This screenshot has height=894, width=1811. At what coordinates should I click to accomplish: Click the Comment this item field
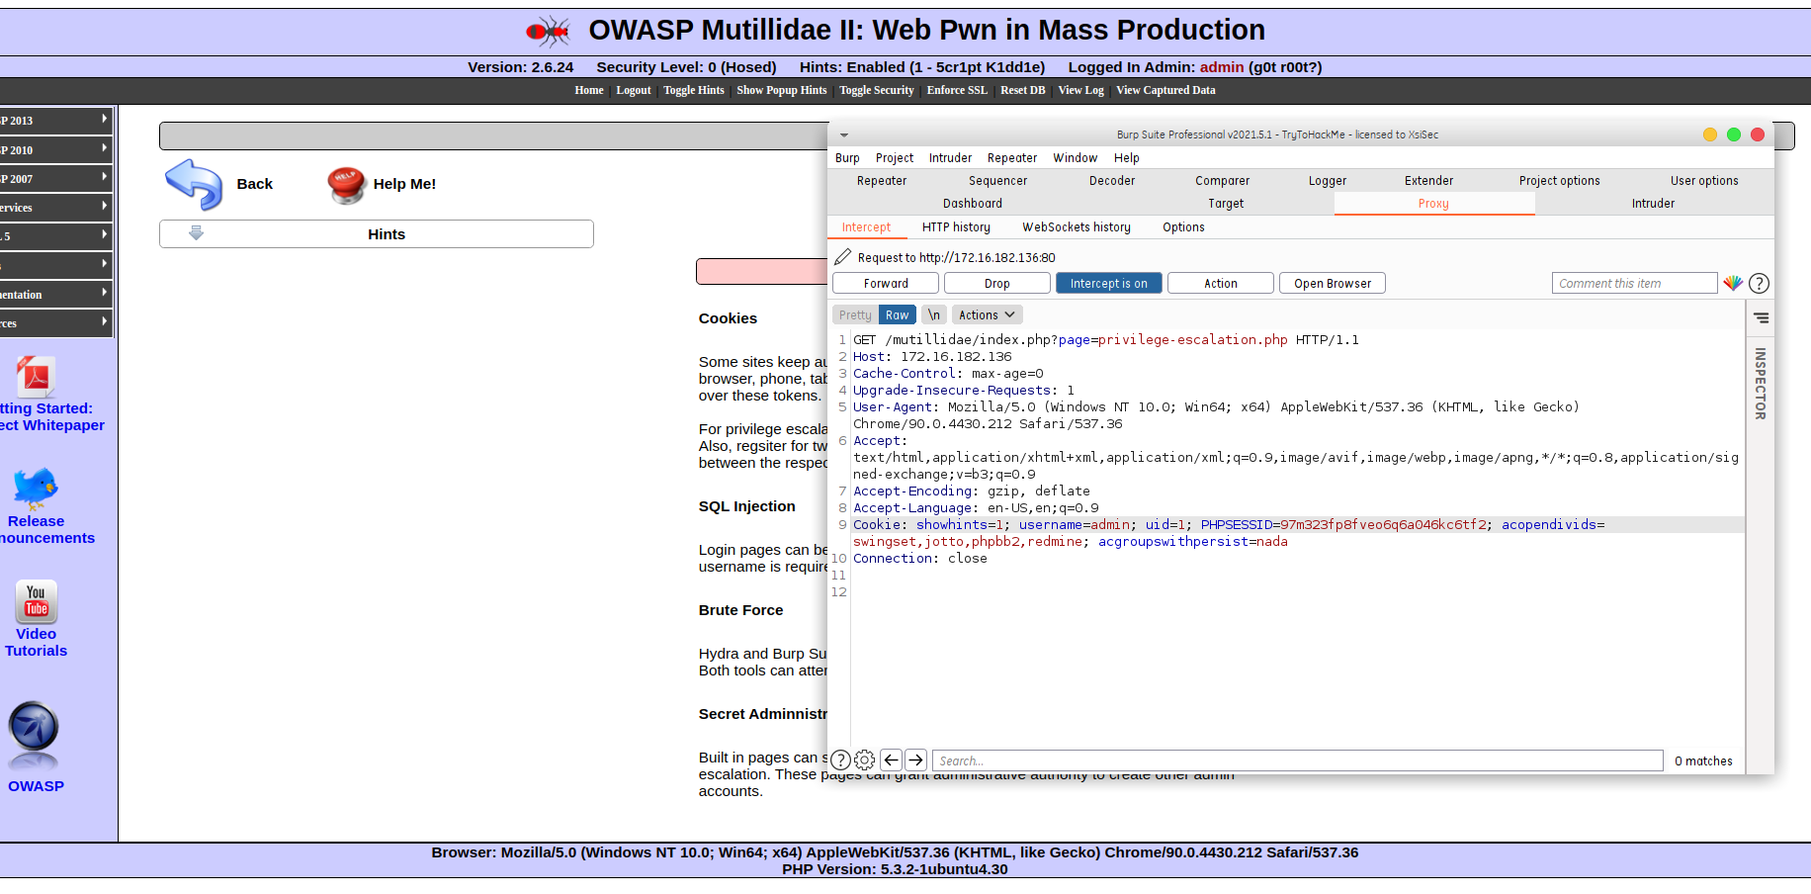pyautogui.click(x=1635, y=283)
